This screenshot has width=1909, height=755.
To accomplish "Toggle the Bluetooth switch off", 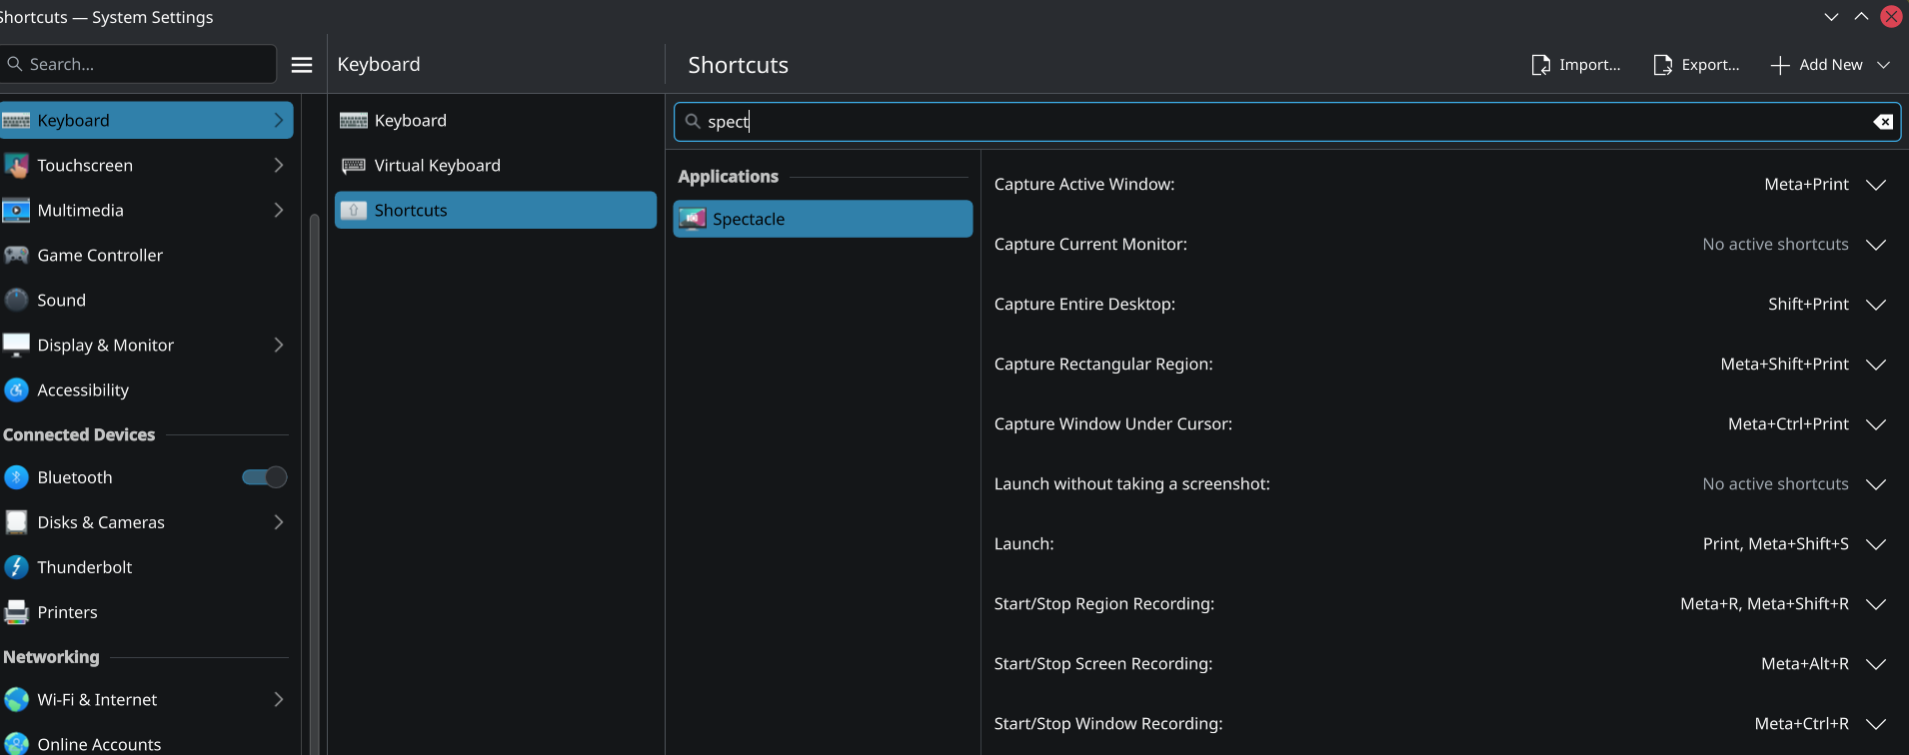I will point(265,477).
